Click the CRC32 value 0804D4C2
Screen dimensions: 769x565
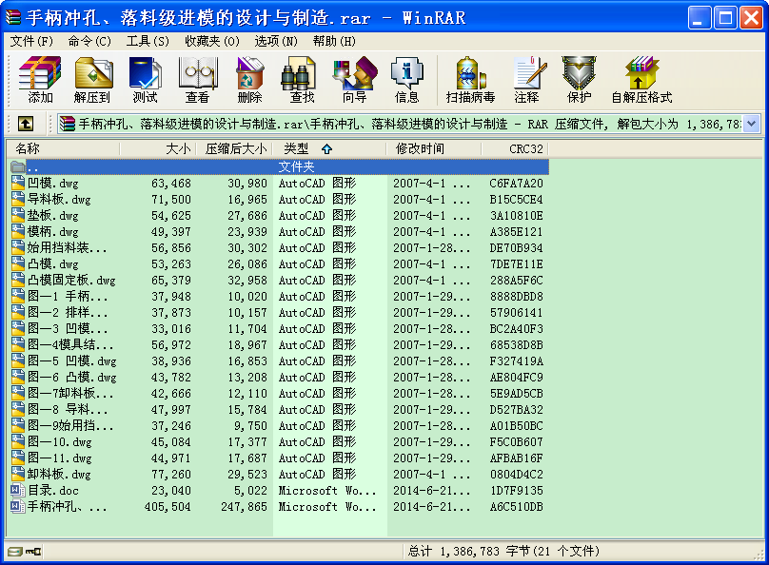[516, 475]
